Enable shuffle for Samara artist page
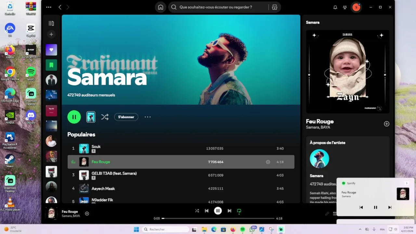This screenshot has width=416, height=234. (x=105, y=117)
